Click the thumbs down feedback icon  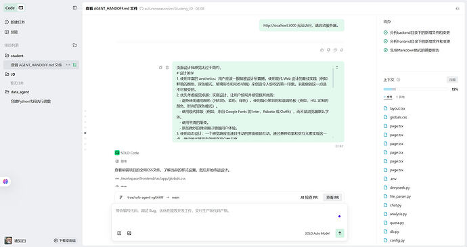(x=328, y=50)
